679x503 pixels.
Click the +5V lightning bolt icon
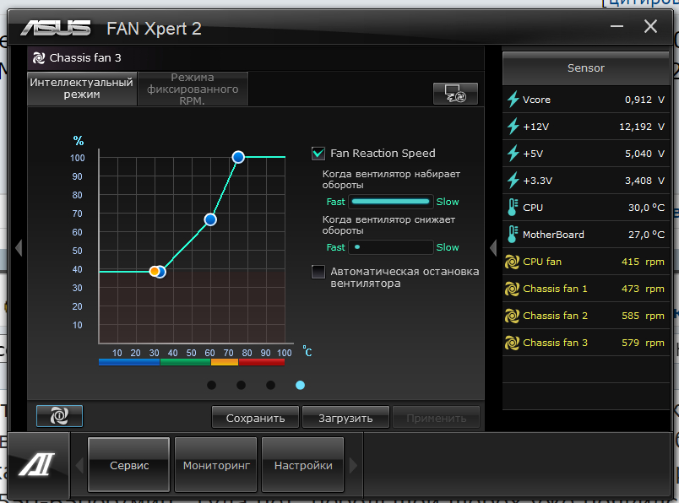point(513,154)
